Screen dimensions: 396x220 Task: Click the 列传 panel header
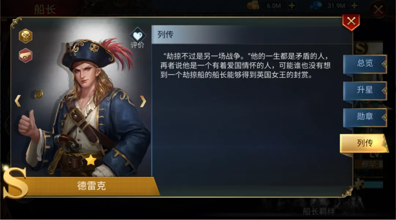coord(252,34)
